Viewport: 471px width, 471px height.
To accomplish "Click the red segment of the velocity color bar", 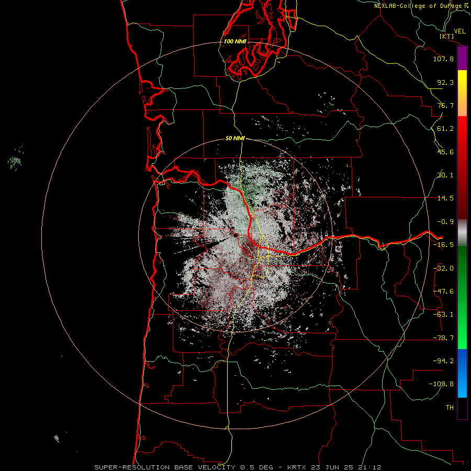I will point(462,167).
